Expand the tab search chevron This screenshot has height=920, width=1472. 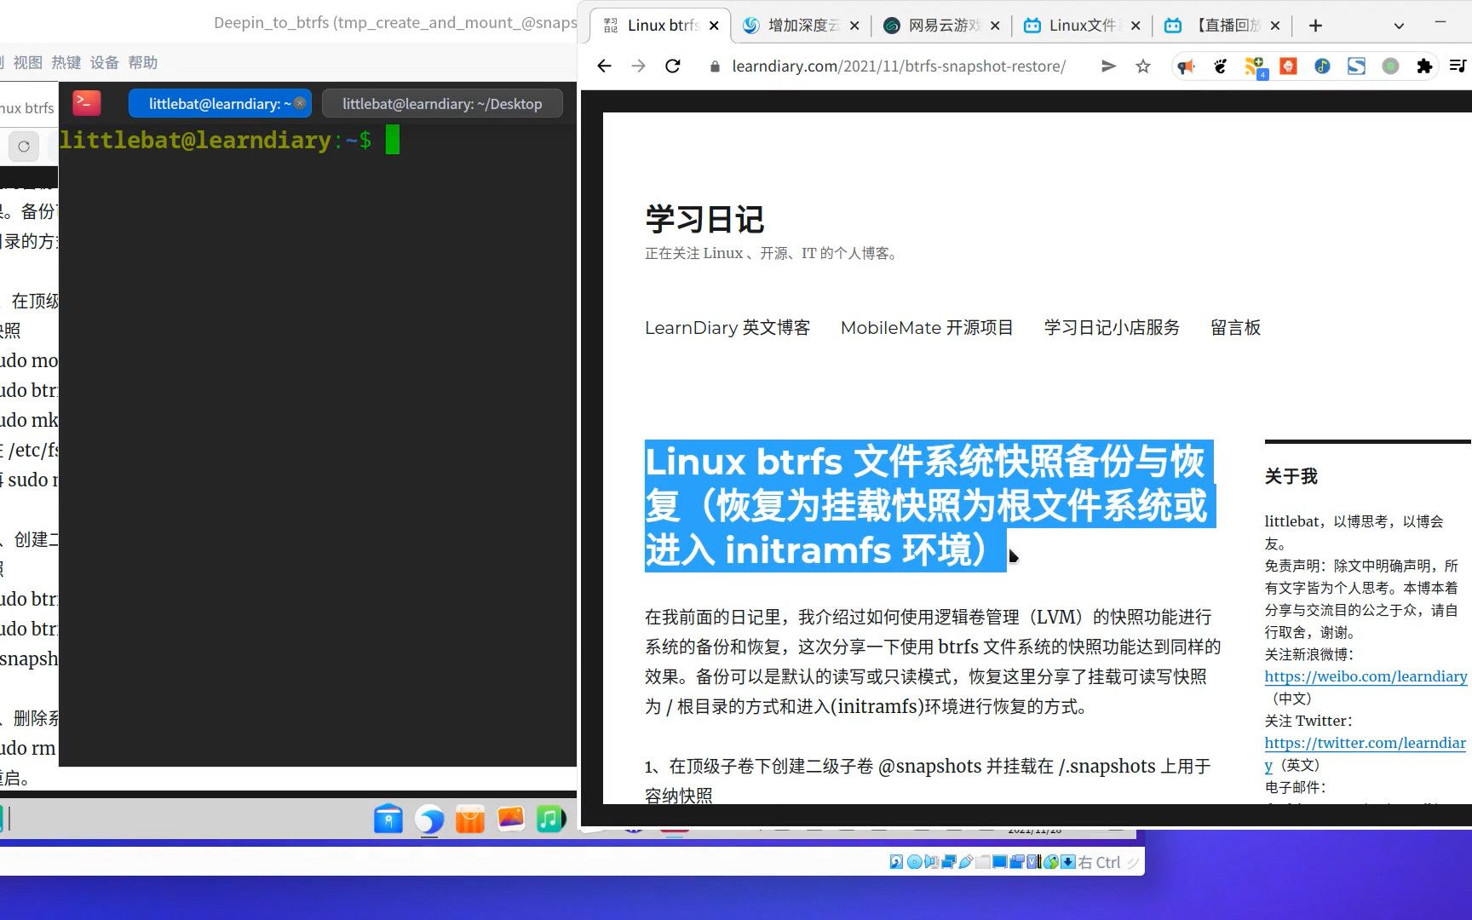(x=1399, y=26)
